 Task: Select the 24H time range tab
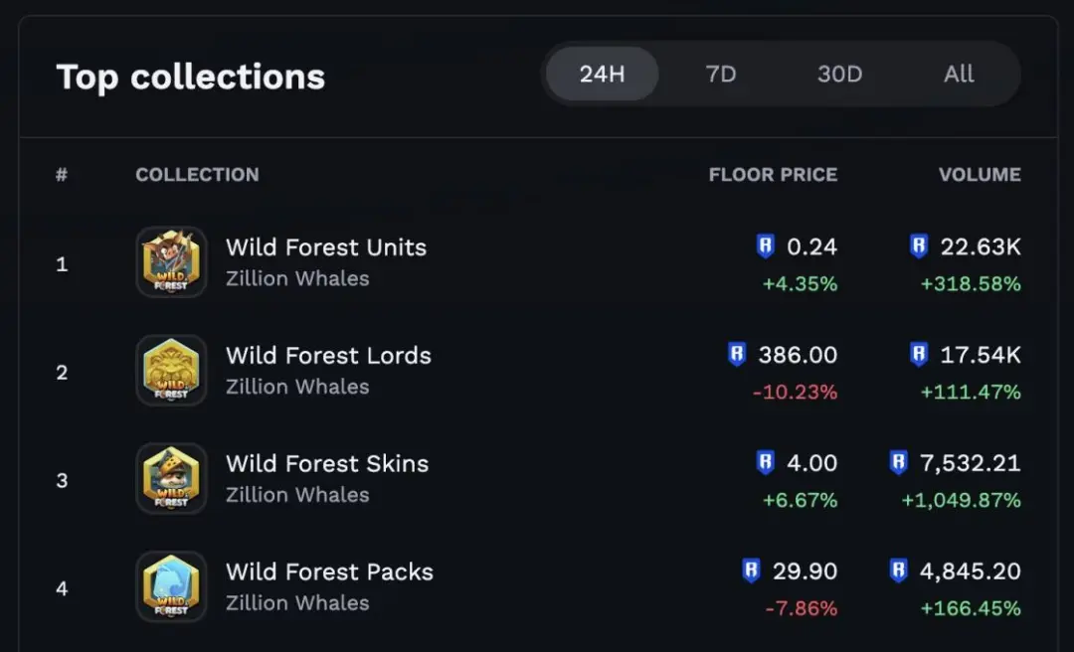pos(602,74)
